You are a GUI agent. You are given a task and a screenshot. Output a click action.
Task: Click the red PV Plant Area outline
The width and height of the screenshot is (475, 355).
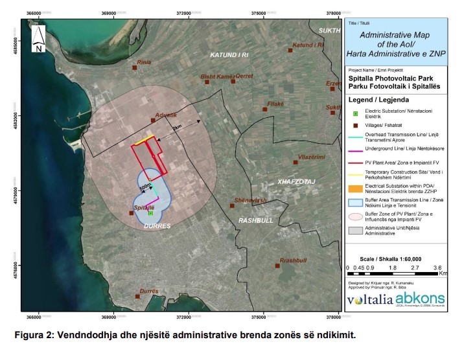pos(150,155)
